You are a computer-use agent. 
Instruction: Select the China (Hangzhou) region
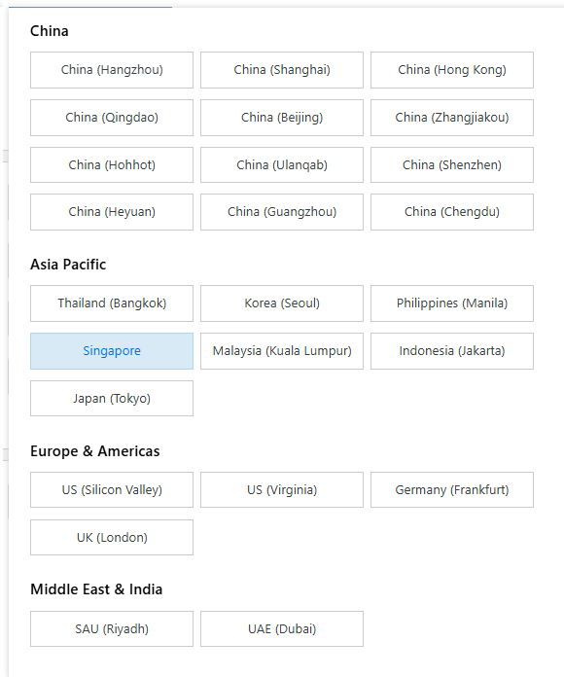pyautogui.click(x=112, y=70)
